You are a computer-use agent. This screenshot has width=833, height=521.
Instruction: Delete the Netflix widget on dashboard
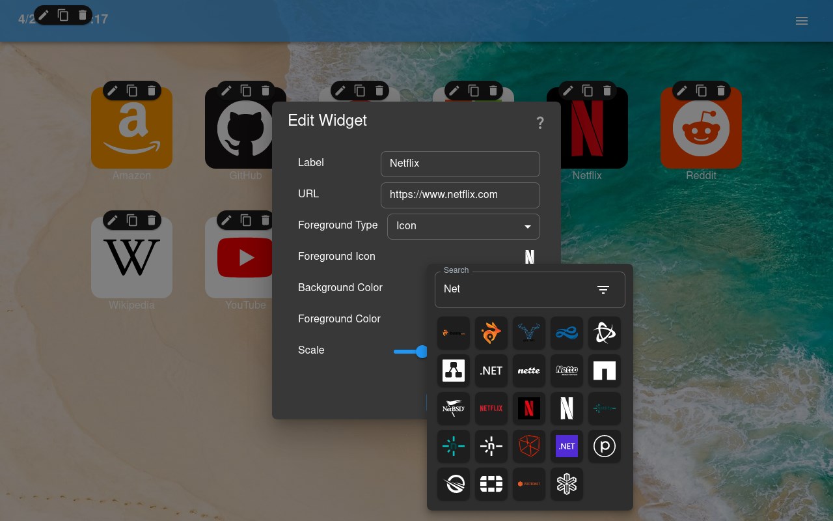pos(607,91)
